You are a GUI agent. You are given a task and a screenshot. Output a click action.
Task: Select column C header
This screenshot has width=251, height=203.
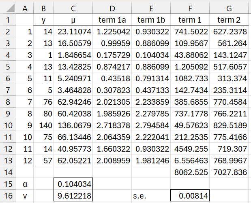(x=74, y=8)
